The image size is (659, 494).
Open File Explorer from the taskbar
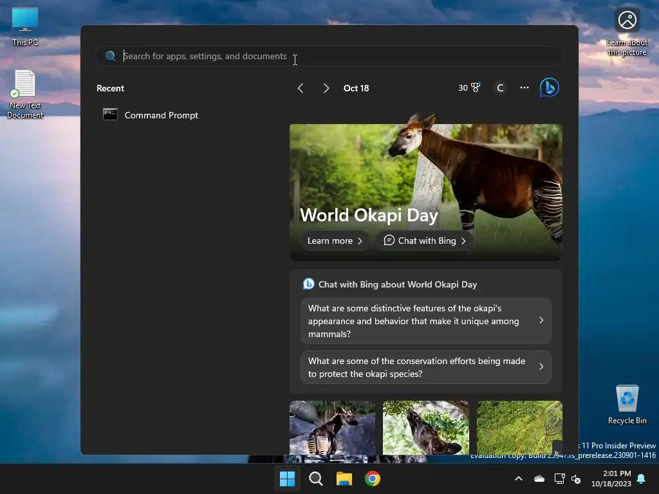tap(344, 479)
